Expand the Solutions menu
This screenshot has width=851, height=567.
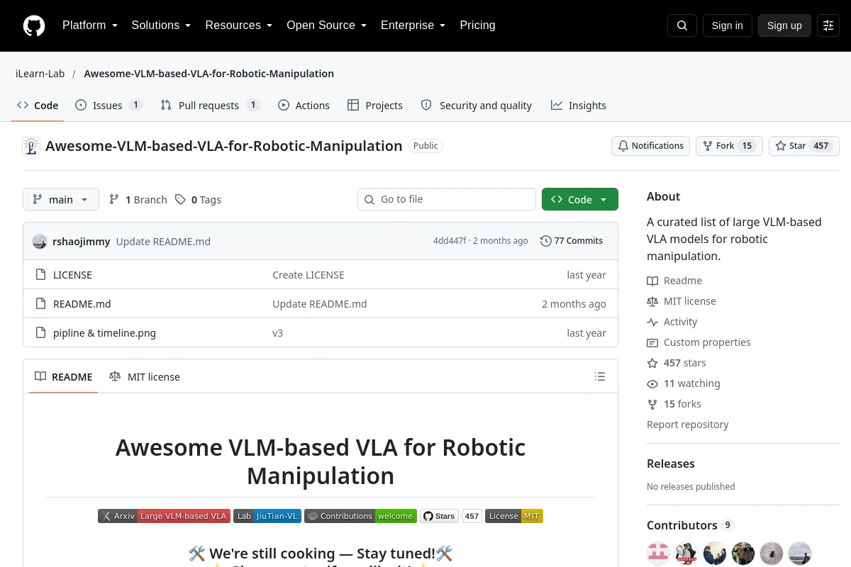pyautogui.click(x=161, y=26)
